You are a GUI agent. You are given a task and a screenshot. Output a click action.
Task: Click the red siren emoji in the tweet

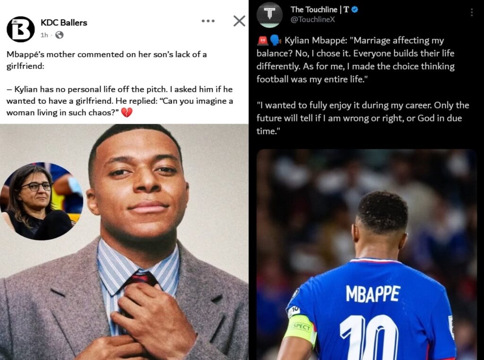tap(262, 41)
